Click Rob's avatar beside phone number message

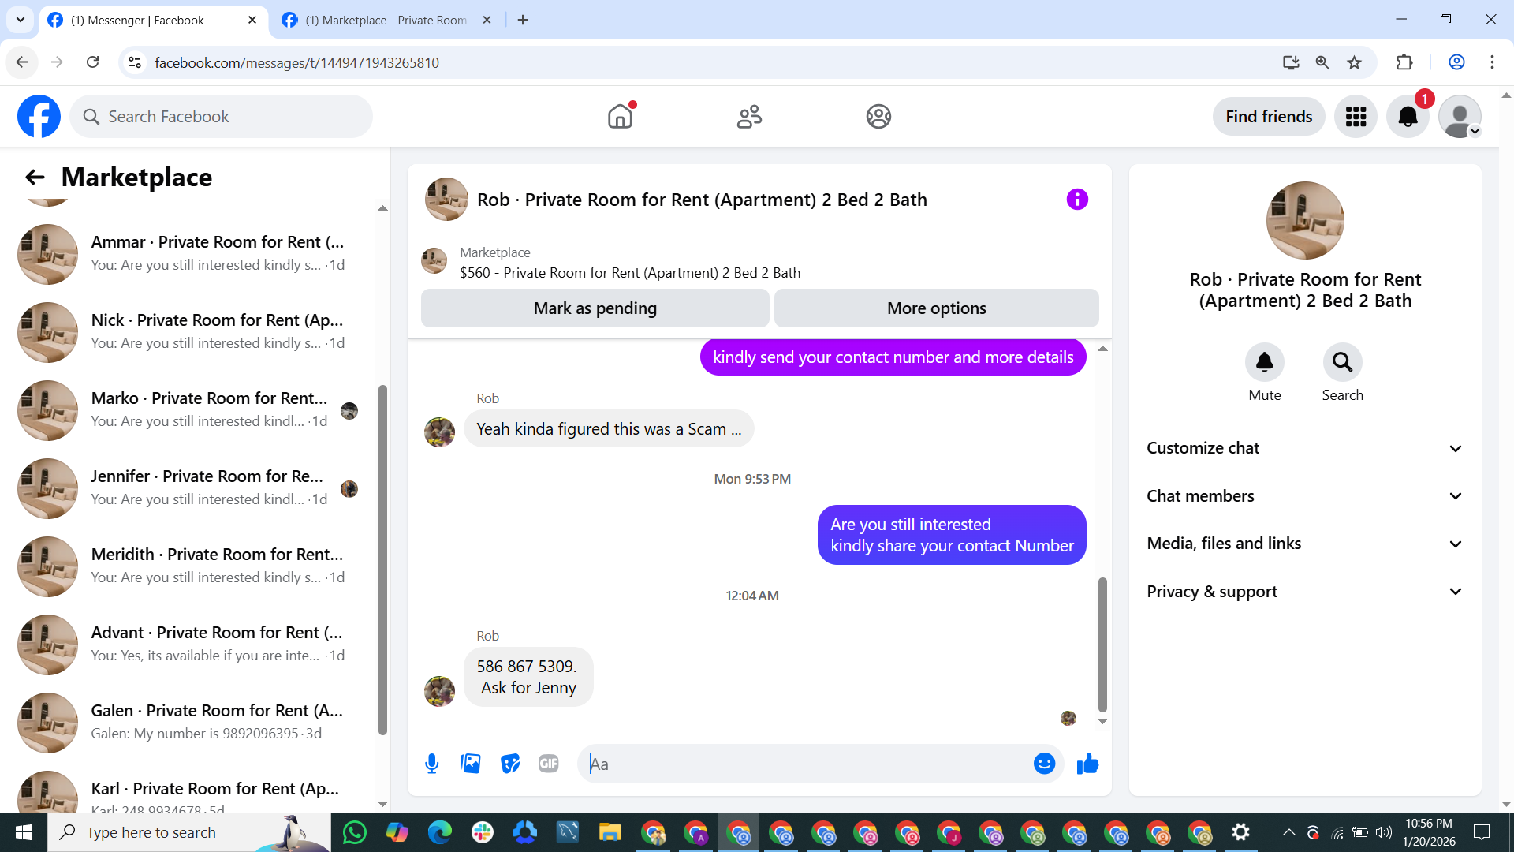[440, 691]
